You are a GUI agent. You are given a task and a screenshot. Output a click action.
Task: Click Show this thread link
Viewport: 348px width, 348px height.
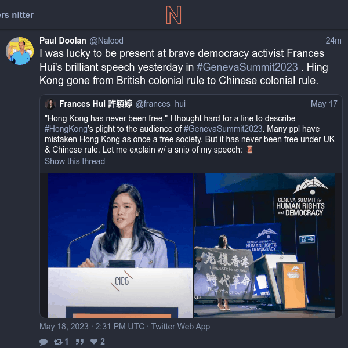pos(75,161)
